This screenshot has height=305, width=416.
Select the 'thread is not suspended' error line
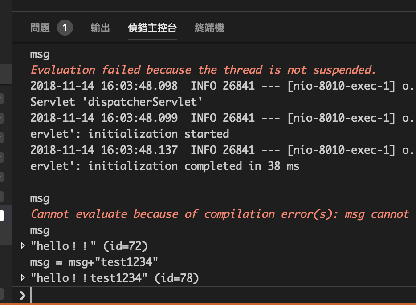coord(203,70)
